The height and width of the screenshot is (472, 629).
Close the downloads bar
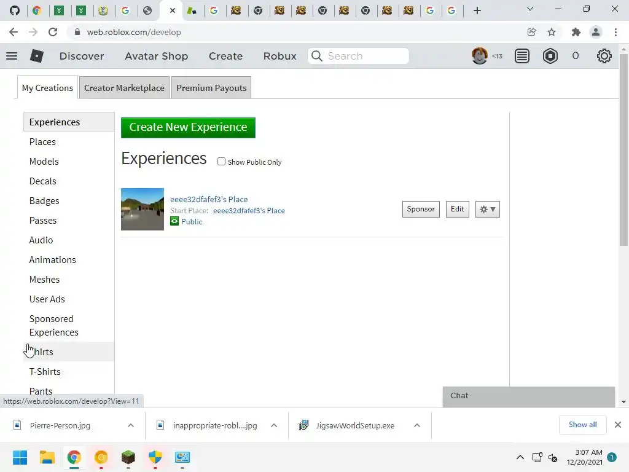[x=618, y=425]
